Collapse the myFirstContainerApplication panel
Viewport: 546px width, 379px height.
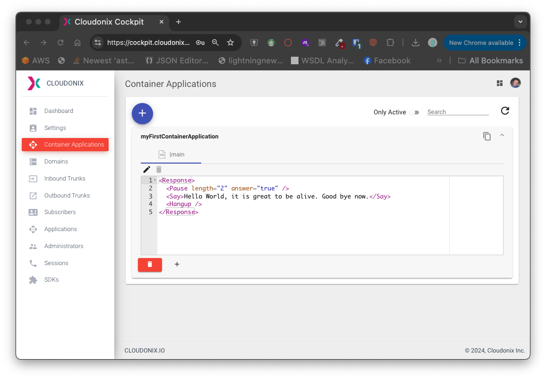coord(502,136)
